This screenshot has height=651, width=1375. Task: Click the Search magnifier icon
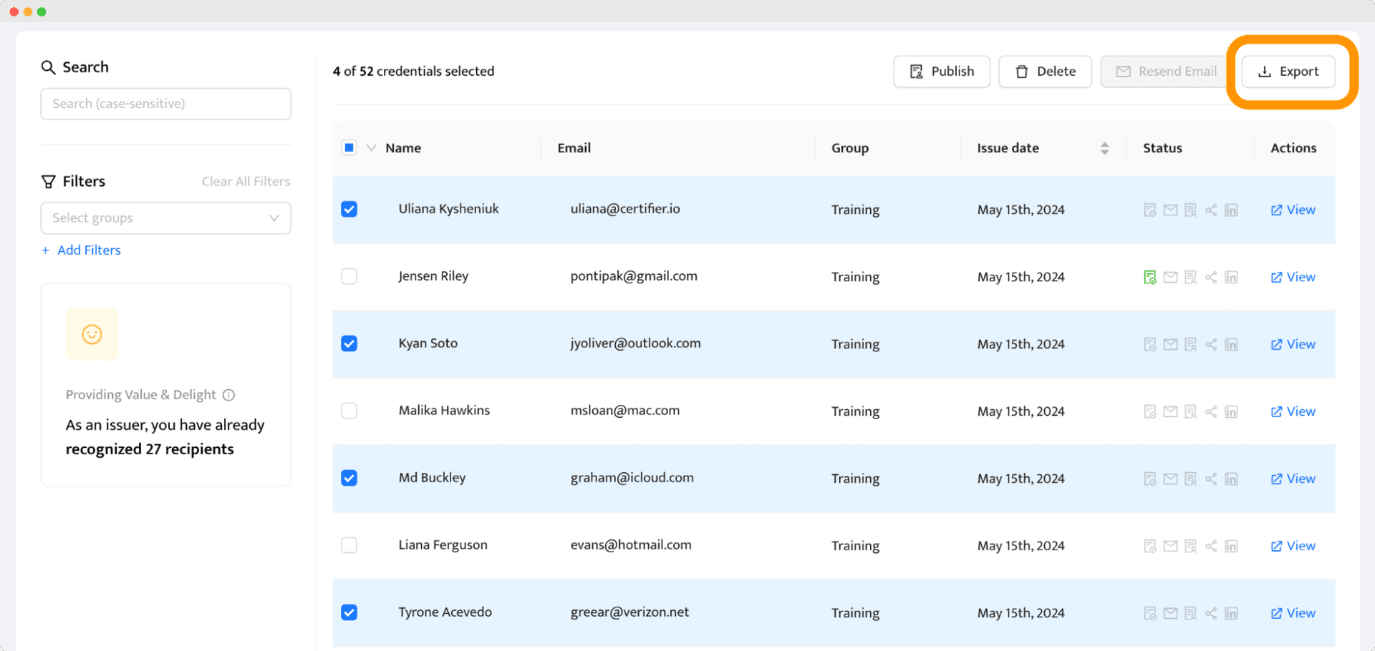coord(48,67)
